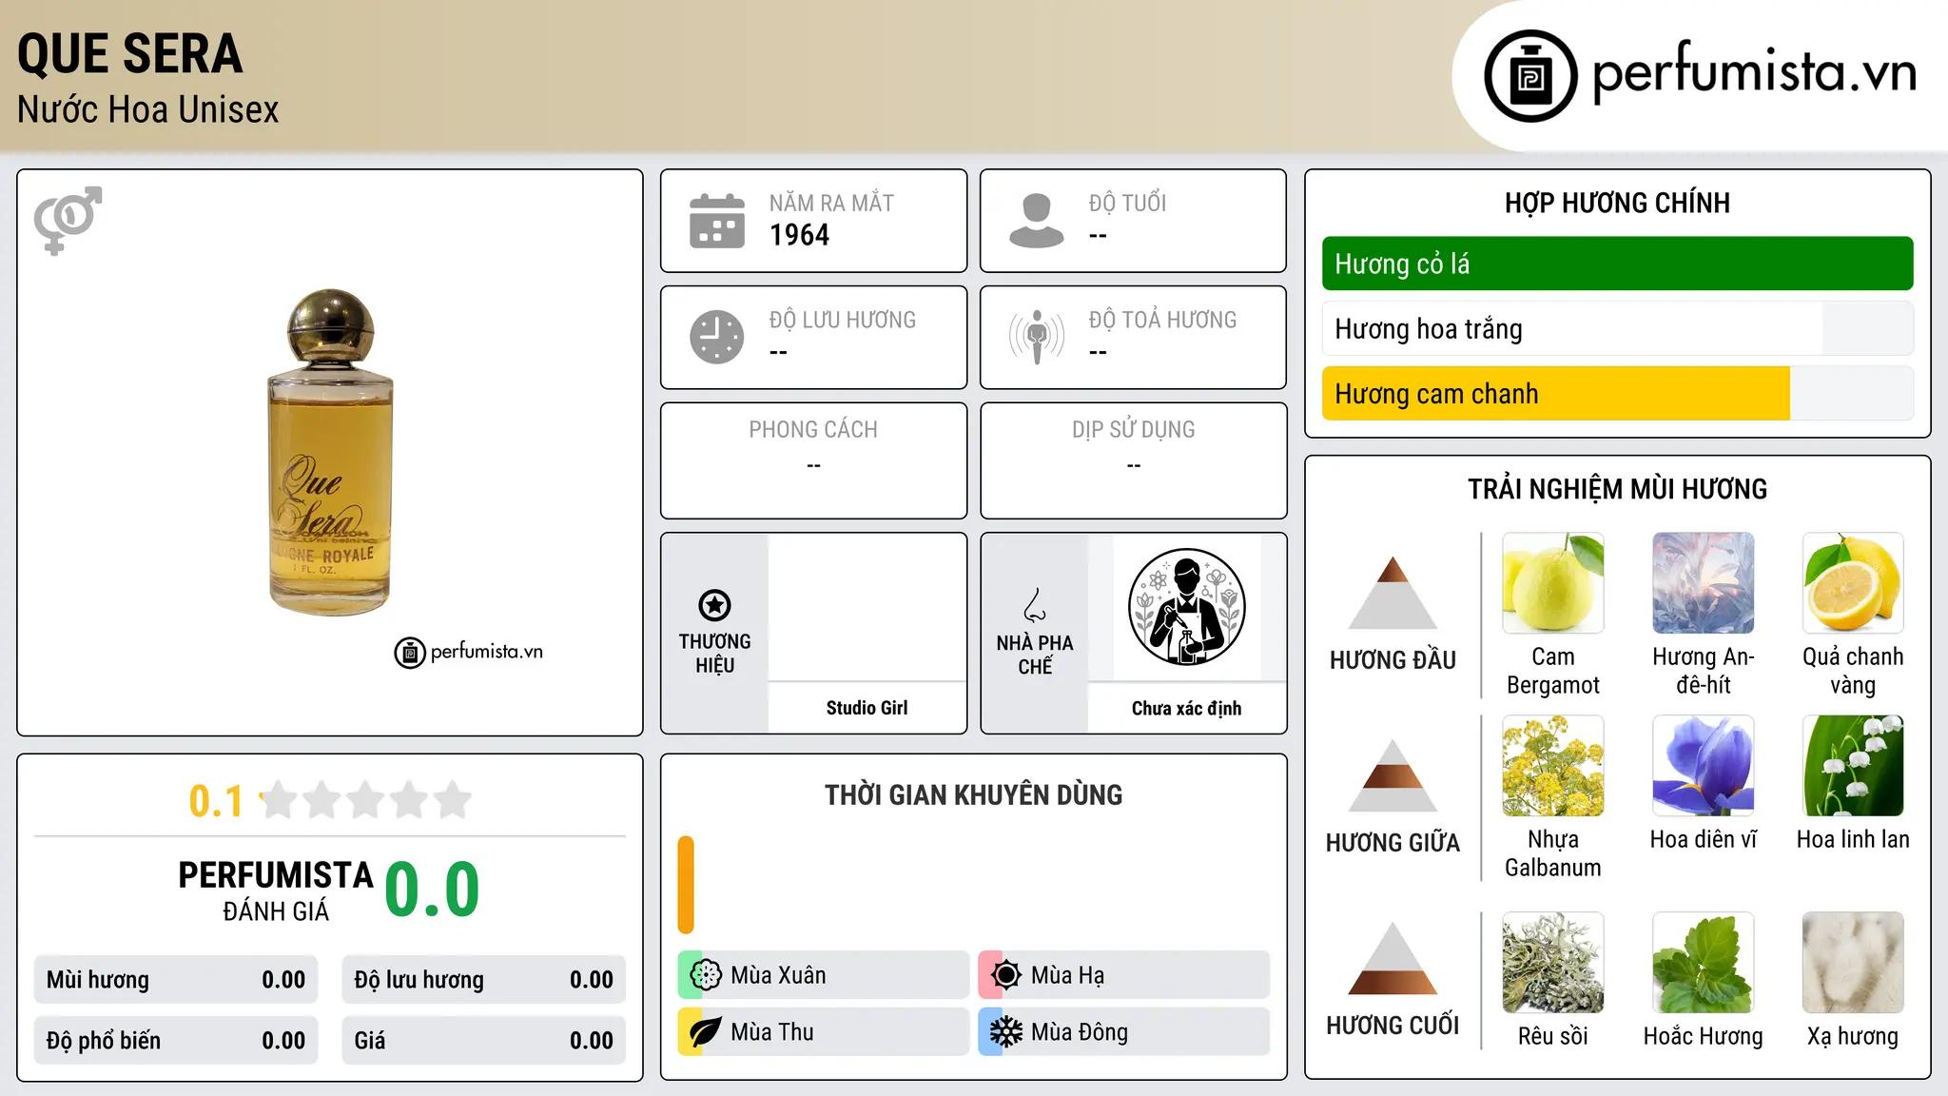Click the Xạ hương note label

point(1853,1036)
